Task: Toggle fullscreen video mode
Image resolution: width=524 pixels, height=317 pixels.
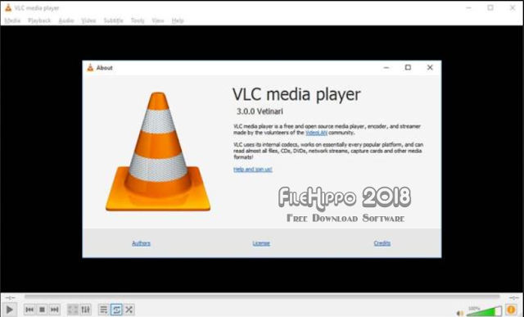Action: 73,310
